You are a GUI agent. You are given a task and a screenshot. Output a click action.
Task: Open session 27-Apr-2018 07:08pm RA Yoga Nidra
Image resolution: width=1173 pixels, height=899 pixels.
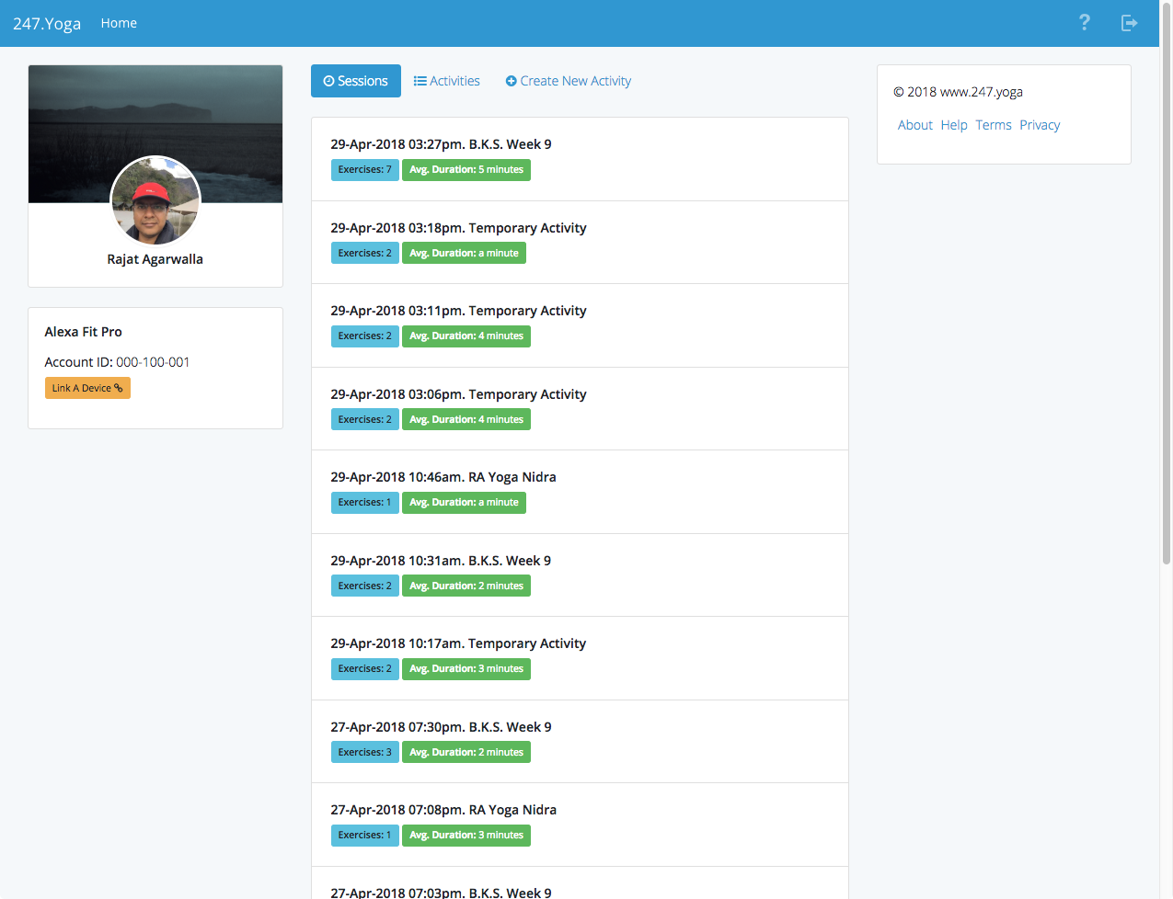pyautogui.click(x=580, y=825)
